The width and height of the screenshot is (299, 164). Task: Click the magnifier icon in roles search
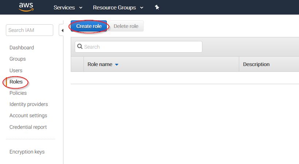[80, 46]
